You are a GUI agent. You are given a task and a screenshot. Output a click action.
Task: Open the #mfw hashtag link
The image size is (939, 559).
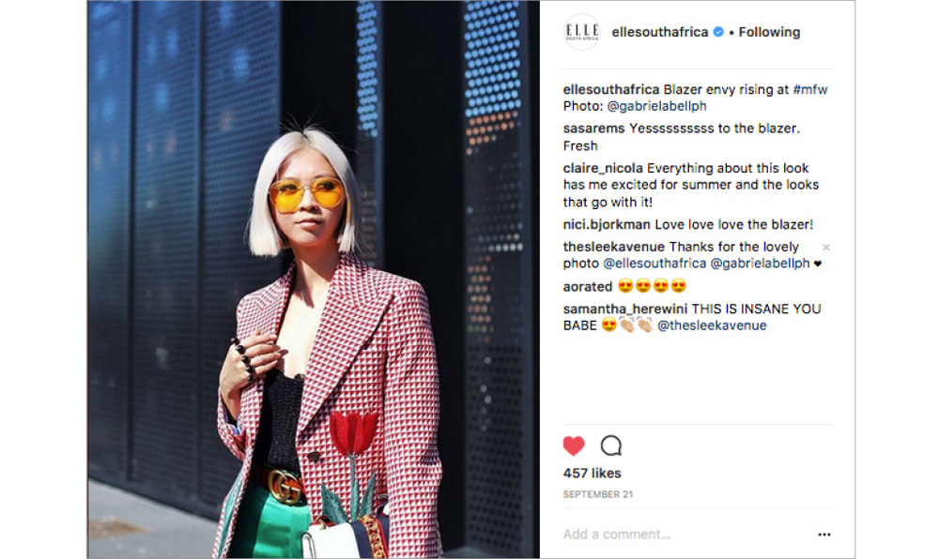[809, 90]
